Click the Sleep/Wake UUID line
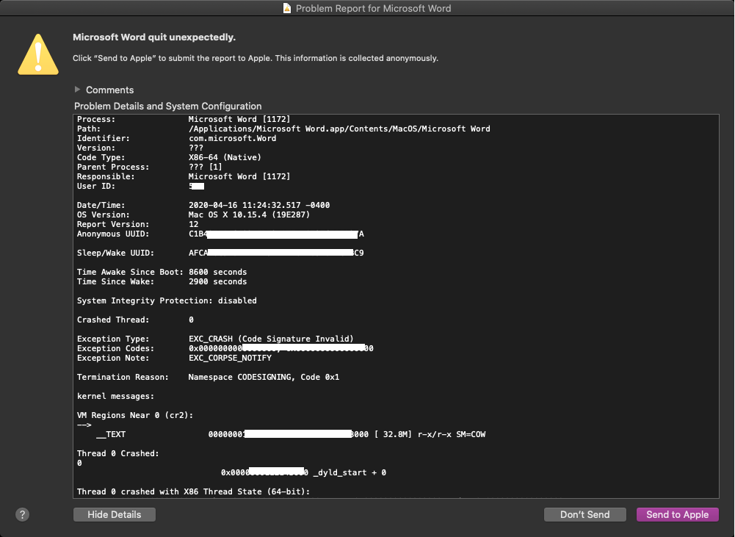This screenshot has height=537, width=735. (220, 253)
